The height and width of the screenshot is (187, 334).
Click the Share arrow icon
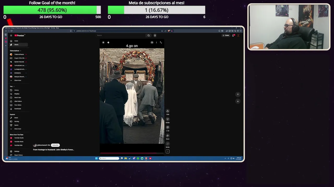tap(168, 136)
